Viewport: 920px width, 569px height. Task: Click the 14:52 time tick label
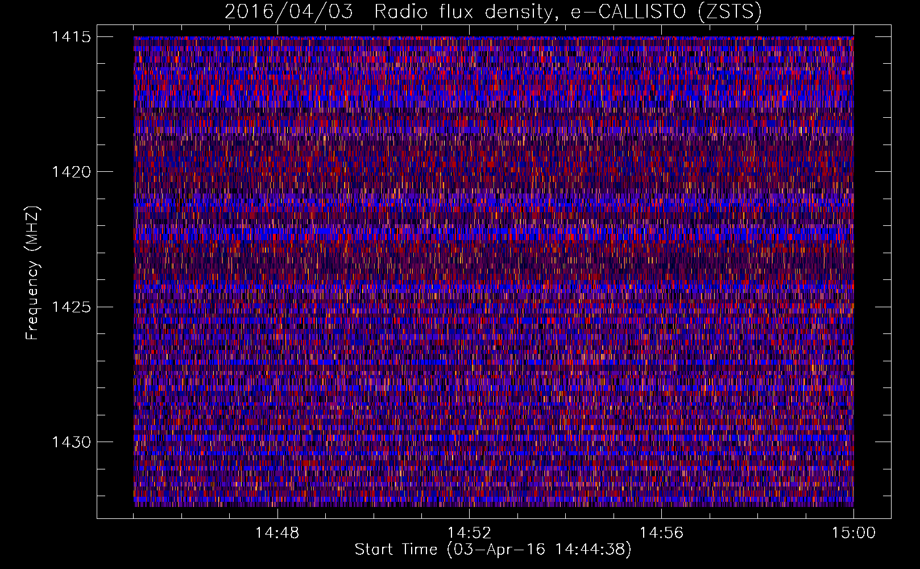(469, 533)
